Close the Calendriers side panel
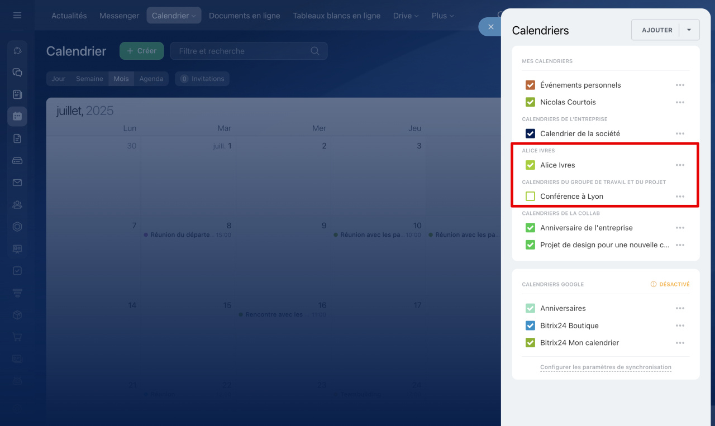The width and height of the screenshot is (715, 426). pos(490,27)
